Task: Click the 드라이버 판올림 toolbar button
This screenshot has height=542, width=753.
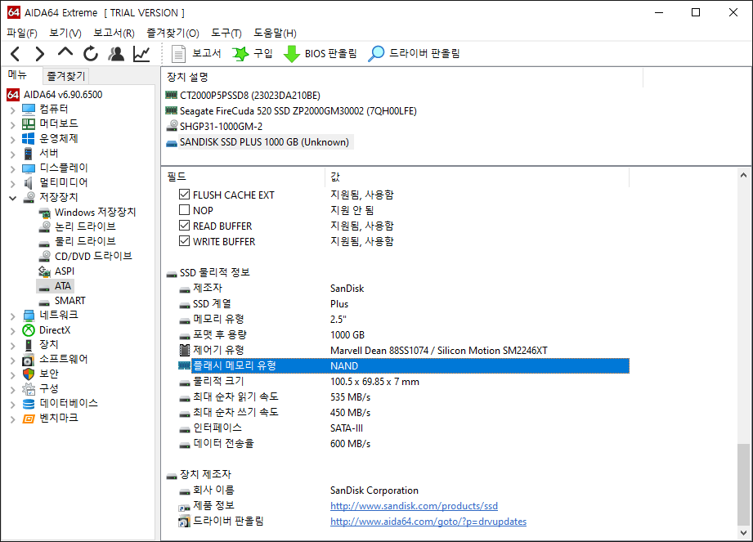Action: (x=414, y=53)
